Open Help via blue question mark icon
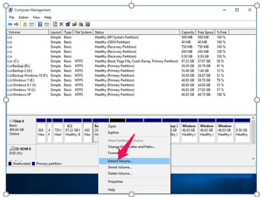Image resolution: width=260 pixels, height=197 pixels. (x=40, y=24)
